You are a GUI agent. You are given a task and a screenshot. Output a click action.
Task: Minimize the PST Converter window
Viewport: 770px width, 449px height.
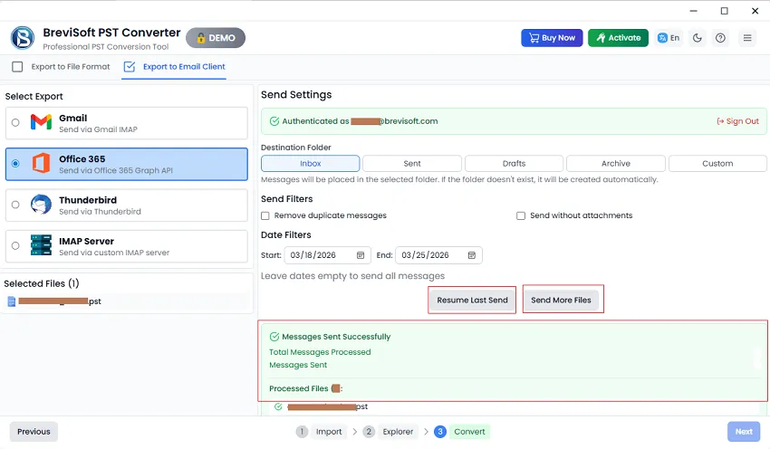pos(693,11)
